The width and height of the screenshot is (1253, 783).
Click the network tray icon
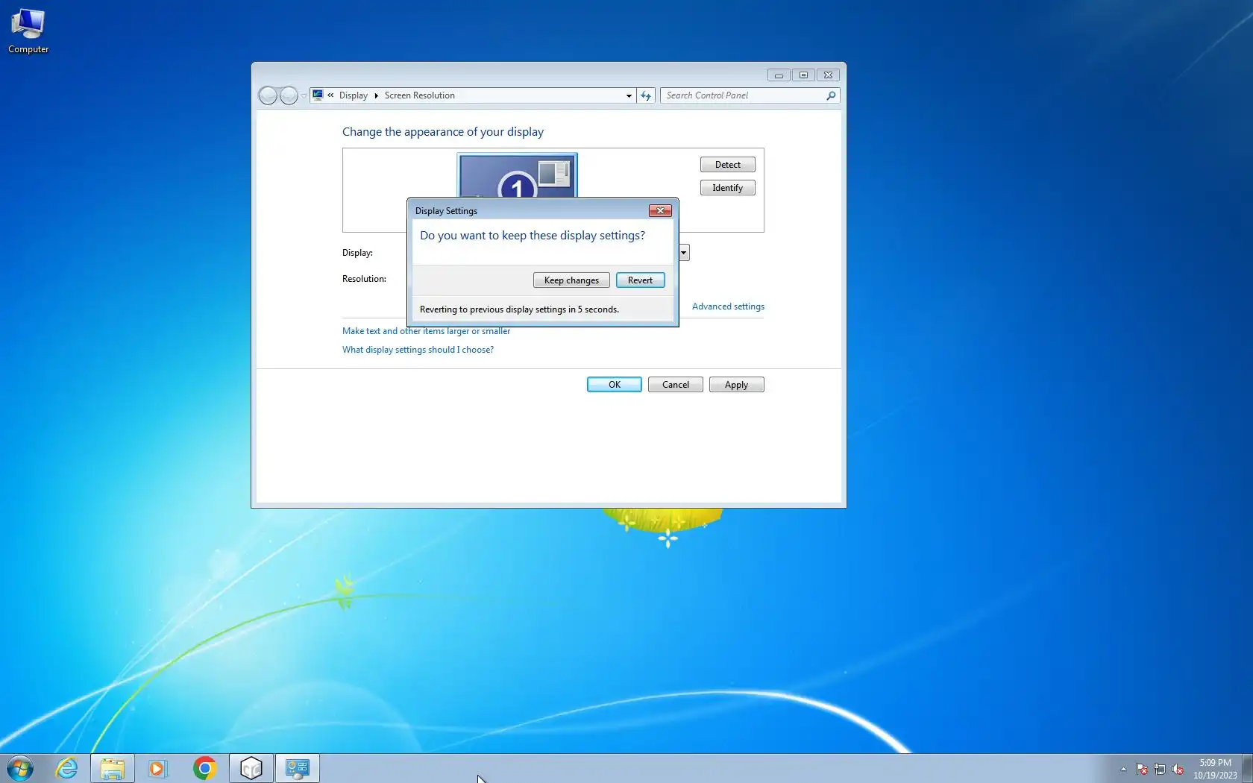[x=1160, y=769]
